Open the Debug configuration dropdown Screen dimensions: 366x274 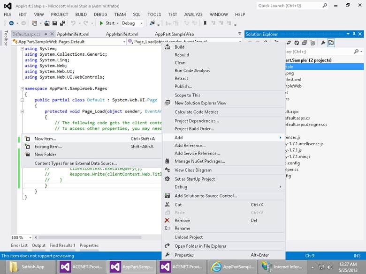(141, 23)
